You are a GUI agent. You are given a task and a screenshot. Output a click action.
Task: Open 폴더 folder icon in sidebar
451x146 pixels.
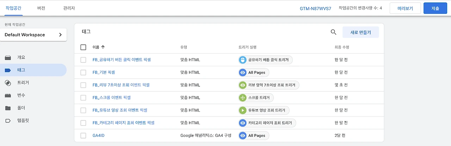(x=8, y=108)
